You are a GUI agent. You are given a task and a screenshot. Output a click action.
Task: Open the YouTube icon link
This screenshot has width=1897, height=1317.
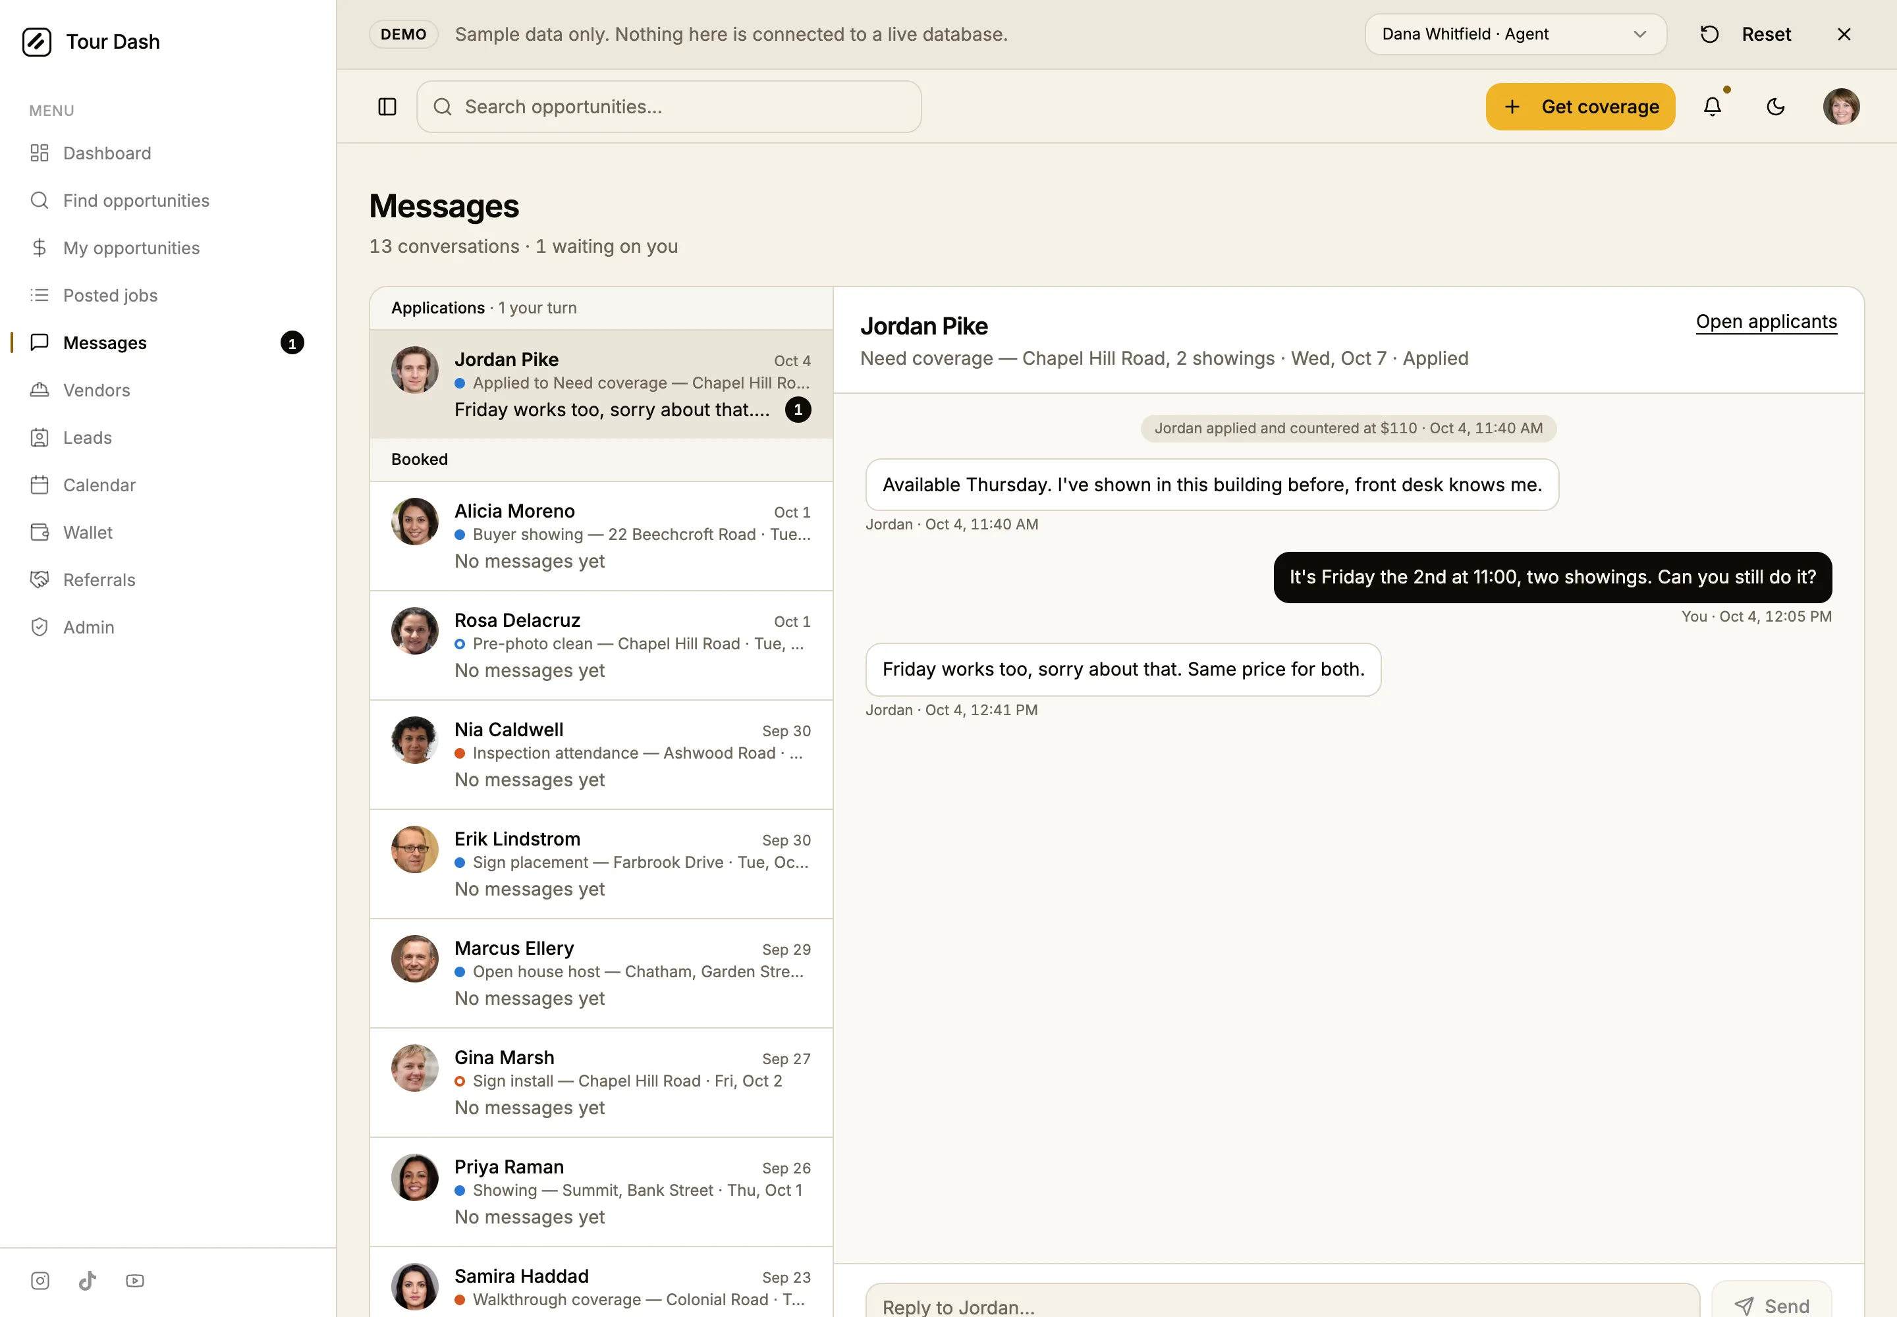pos(134,1281)
